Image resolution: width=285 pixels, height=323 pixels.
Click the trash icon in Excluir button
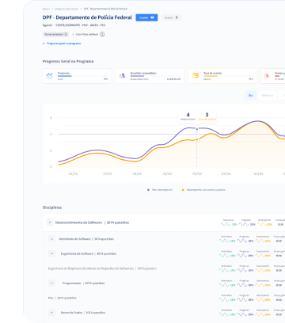tap(177, 17)
